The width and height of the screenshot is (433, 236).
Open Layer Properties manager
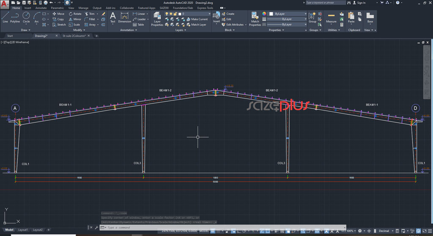tap(157, 19)
